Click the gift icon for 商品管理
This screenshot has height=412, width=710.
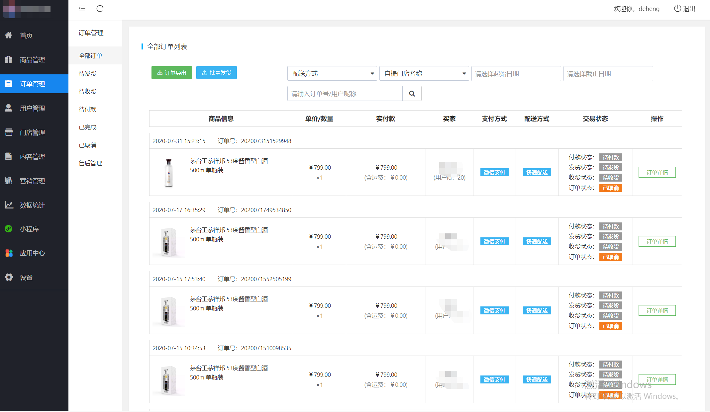[x=9, y=59]
